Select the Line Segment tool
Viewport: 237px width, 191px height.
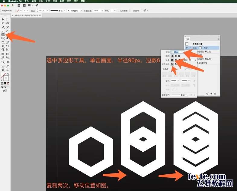[x=8, y=31]
